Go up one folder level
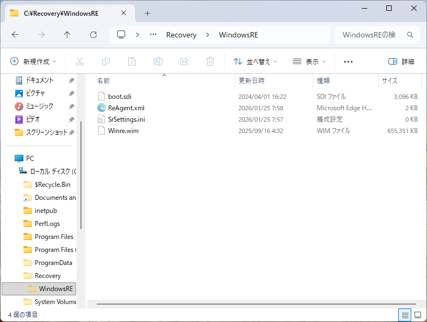Image resolution: width=427 pixels, height=322 pixels. 67,35
